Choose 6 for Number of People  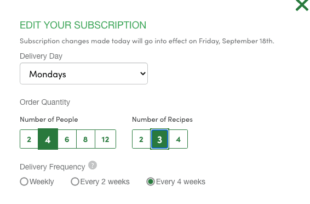[67, 139]
